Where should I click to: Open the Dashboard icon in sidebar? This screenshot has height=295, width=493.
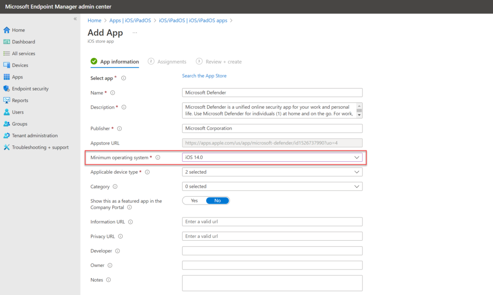click(x=7, y=42)
